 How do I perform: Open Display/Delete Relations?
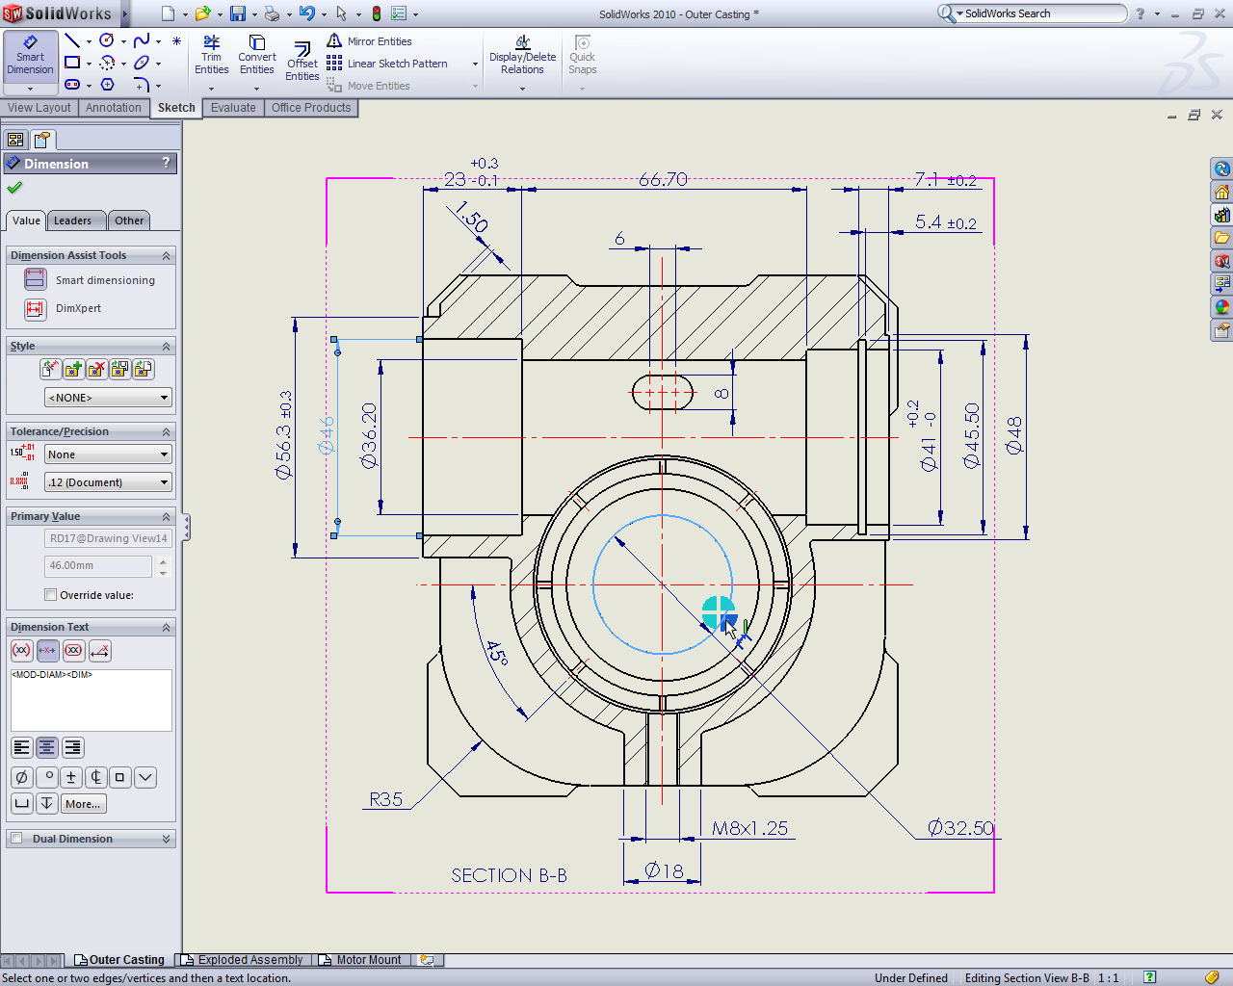522,56
